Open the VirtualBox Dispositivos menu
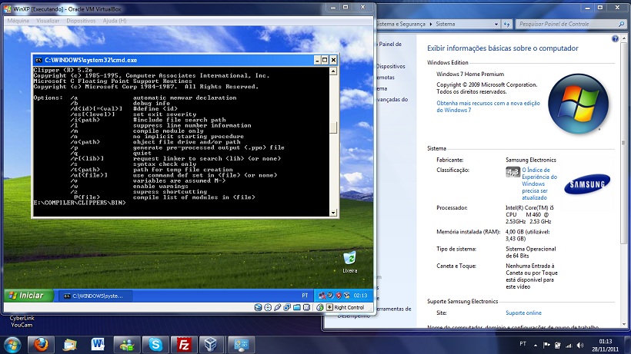 click(x=81, y=21)
